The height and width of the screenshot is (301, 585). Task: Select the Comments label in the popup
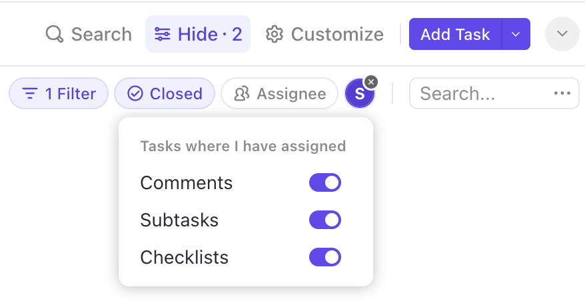(x=187, y=182)
